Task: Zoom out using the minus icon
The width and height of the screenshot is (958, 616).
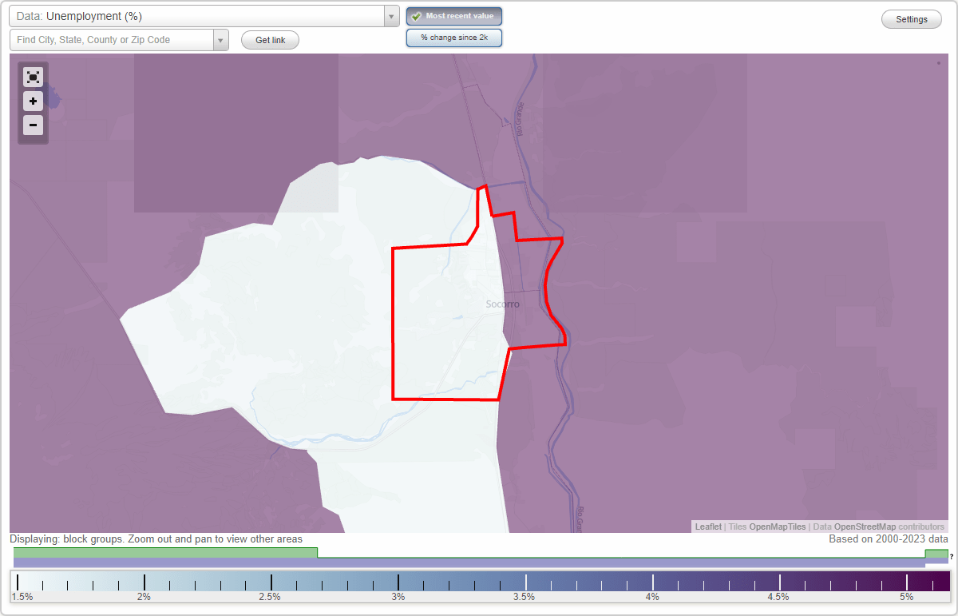Action: pyautogui.click(x=33, y=125)
